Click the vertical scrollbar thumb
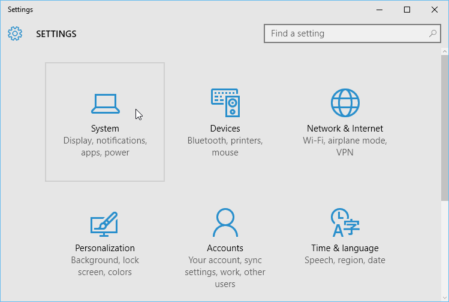This screenshot has width=449, height=302. (x=445, y=128)
